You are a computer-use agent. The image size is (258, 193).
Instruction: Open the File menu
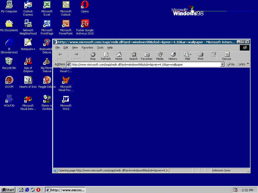[x=57, y=47]
